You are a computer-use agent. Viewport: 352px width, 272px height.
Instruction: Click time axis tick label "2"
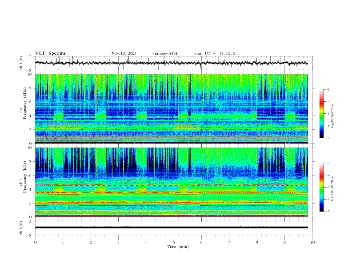[91, 242]
